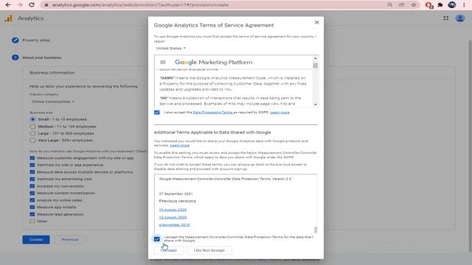Uncheck Measure app installs
472x265 pixels.
coord(32,208)
